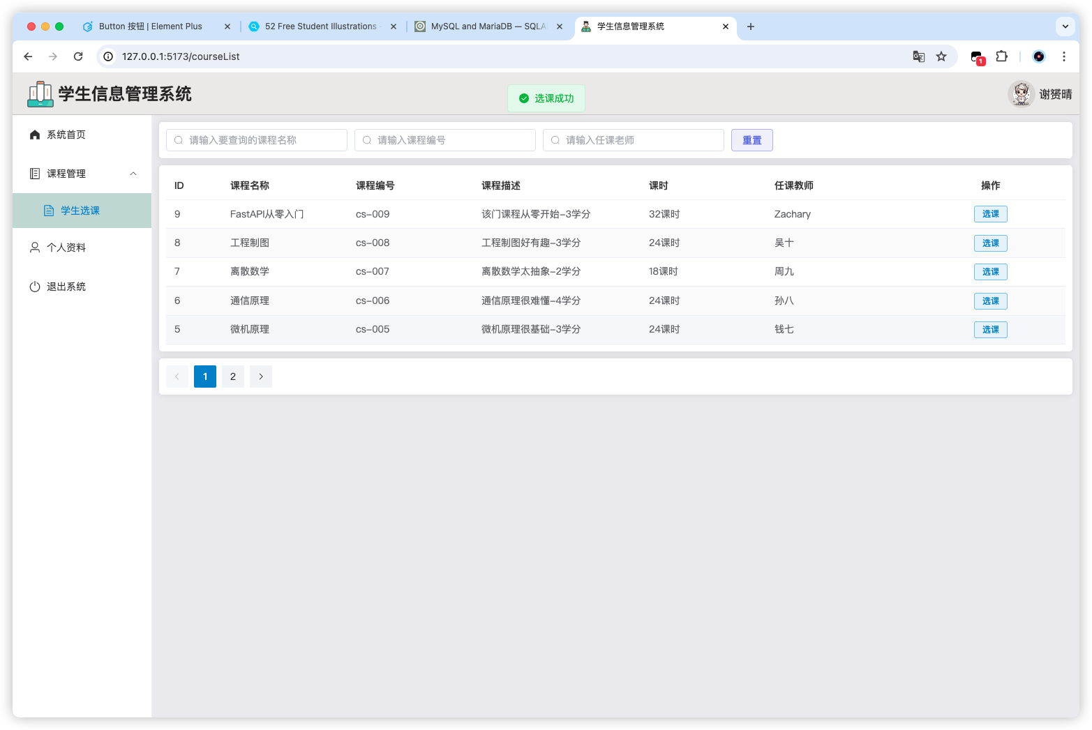Open a new browser tab
Viewport: 1092px width, 730px height.
click(751, 26)
